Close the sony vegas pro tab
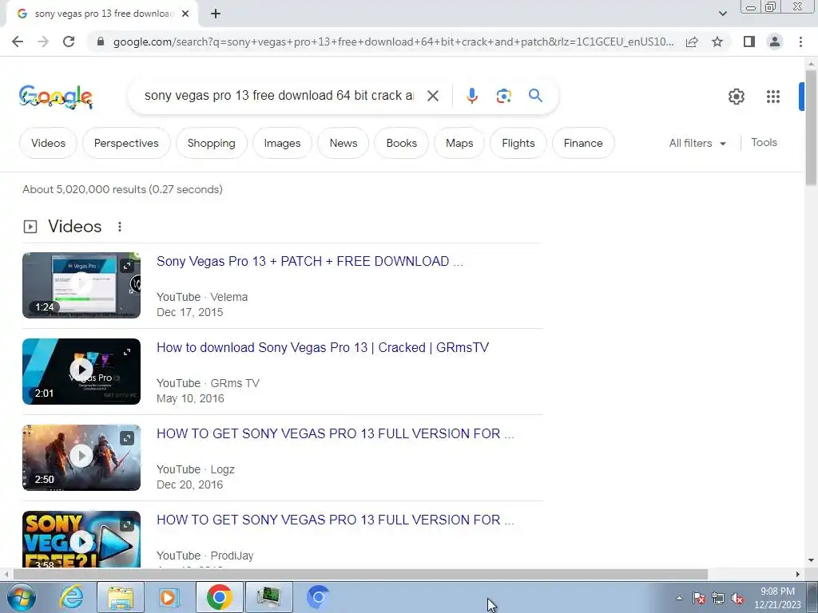Image resolution: width=818 pixels, height=613 pixels. [x=185, y=14]
